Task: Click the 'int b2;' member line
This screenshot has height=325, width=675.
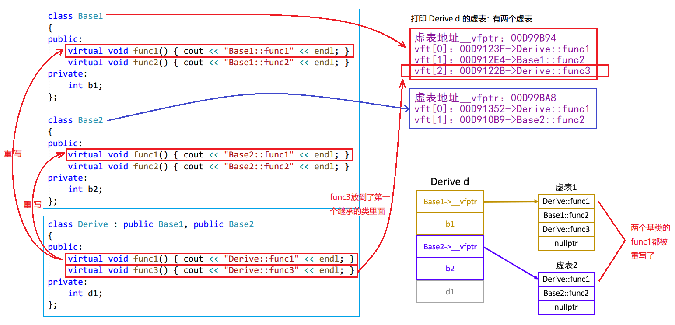Action: tap(85, 189)
